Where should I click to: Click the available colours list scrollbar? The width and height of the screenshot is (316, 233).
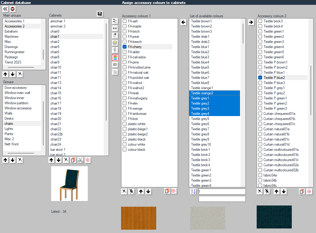(243, 34)
